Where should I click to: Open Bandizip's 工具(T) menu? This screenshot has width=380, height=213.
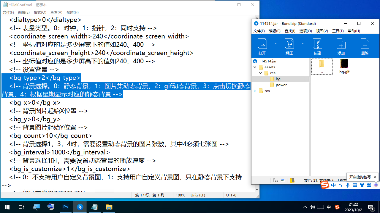338,31
